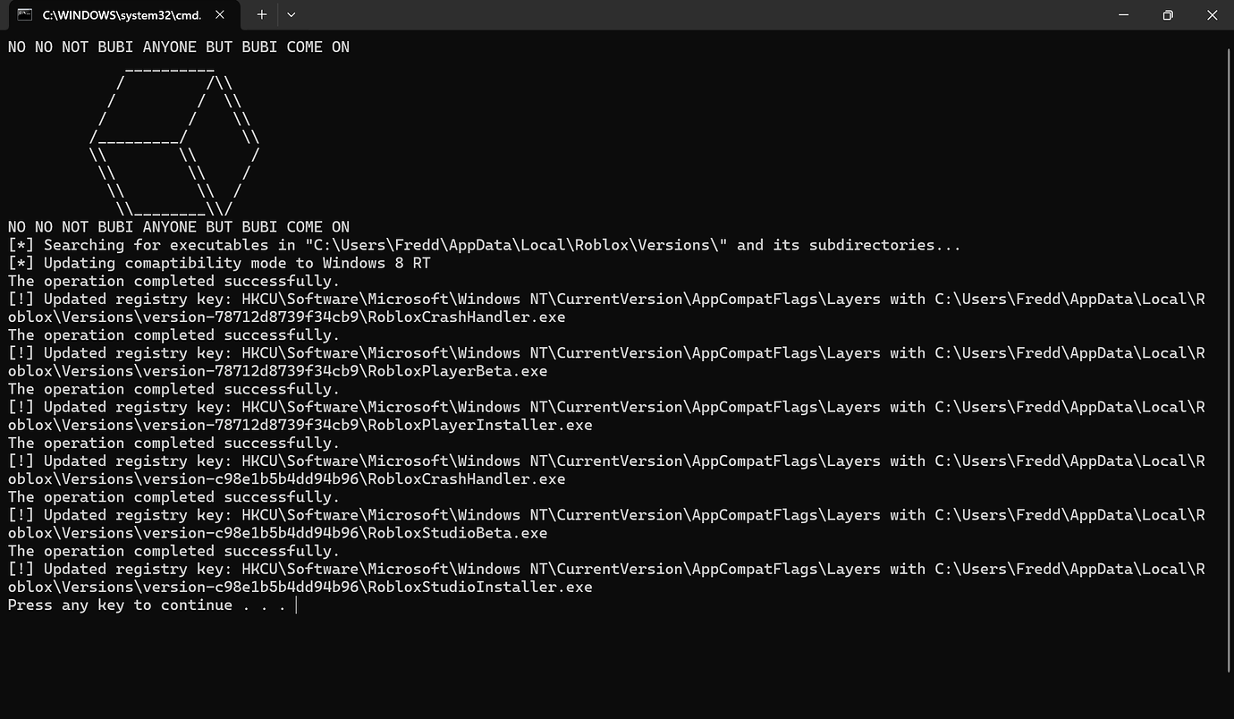Image resolution: width=1234 pixels, height=719 pixels.
Task: Click the minimize icon in the title bar
Action: tap(1123, 15)
